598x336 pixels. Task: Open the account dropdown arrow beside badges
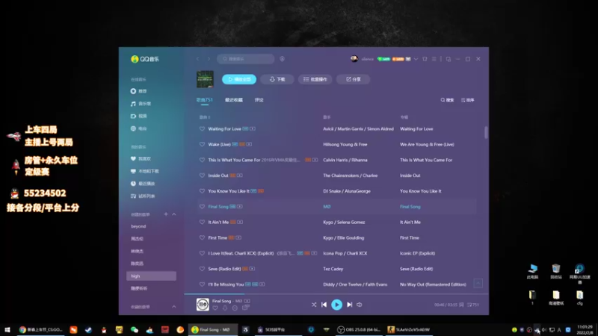coord(416,59)
